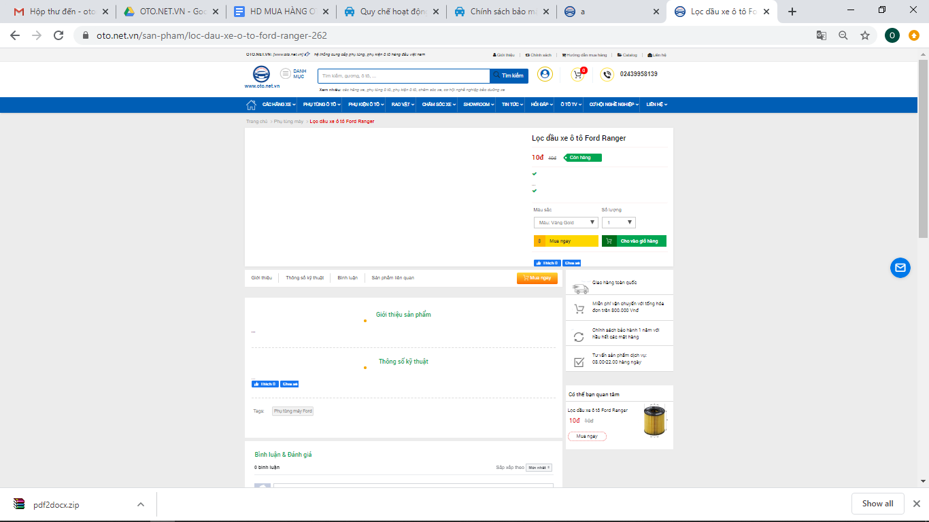Open the Mới nhất comment sort dropdown
This screenshot has height=522, width=929.
539,468
